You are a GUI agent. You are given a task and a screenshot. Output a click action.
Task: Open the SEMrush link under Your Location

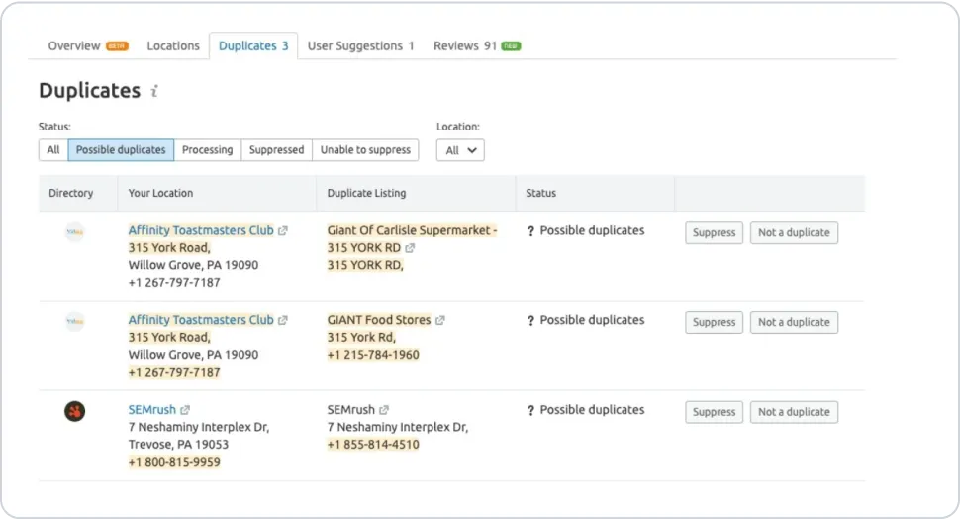point(151,409)
